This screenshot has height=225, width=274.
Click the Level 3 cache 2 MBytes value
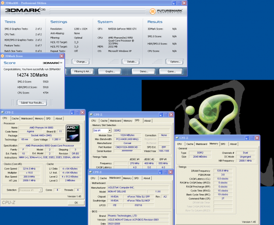[70, 180]
